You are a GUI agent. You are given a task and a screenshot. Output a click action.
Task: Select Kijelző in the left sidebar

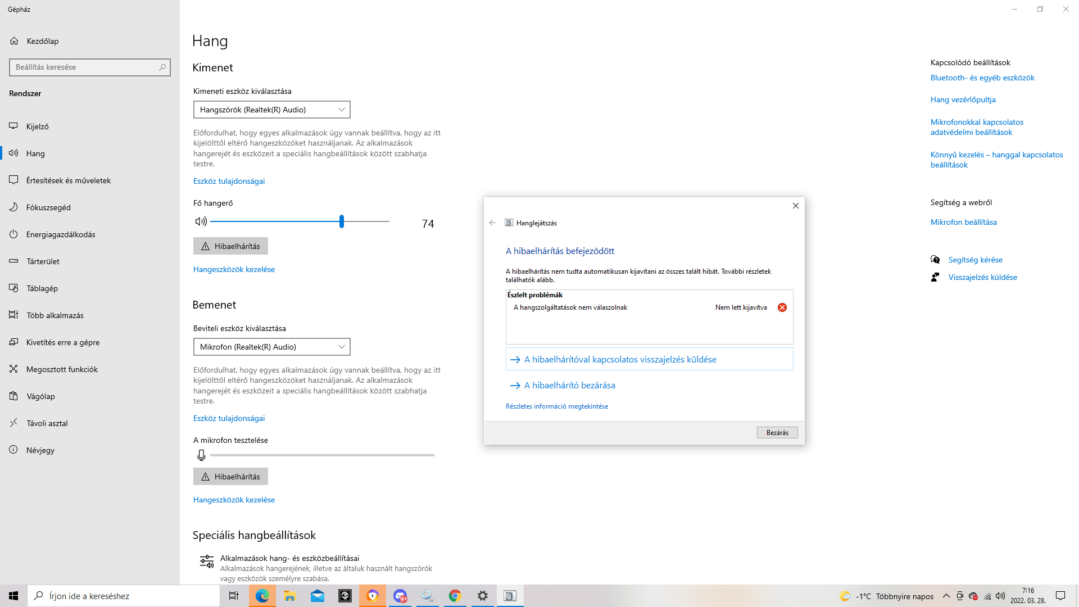click(x=37, y=126)
